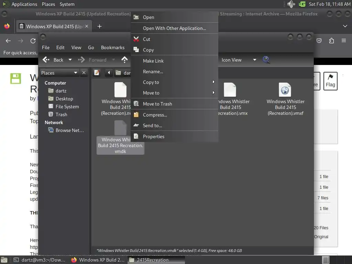352x264 pixels.
Task: Switch to 2415Recreation taskbar entry
Action: [x=156, y=260]
